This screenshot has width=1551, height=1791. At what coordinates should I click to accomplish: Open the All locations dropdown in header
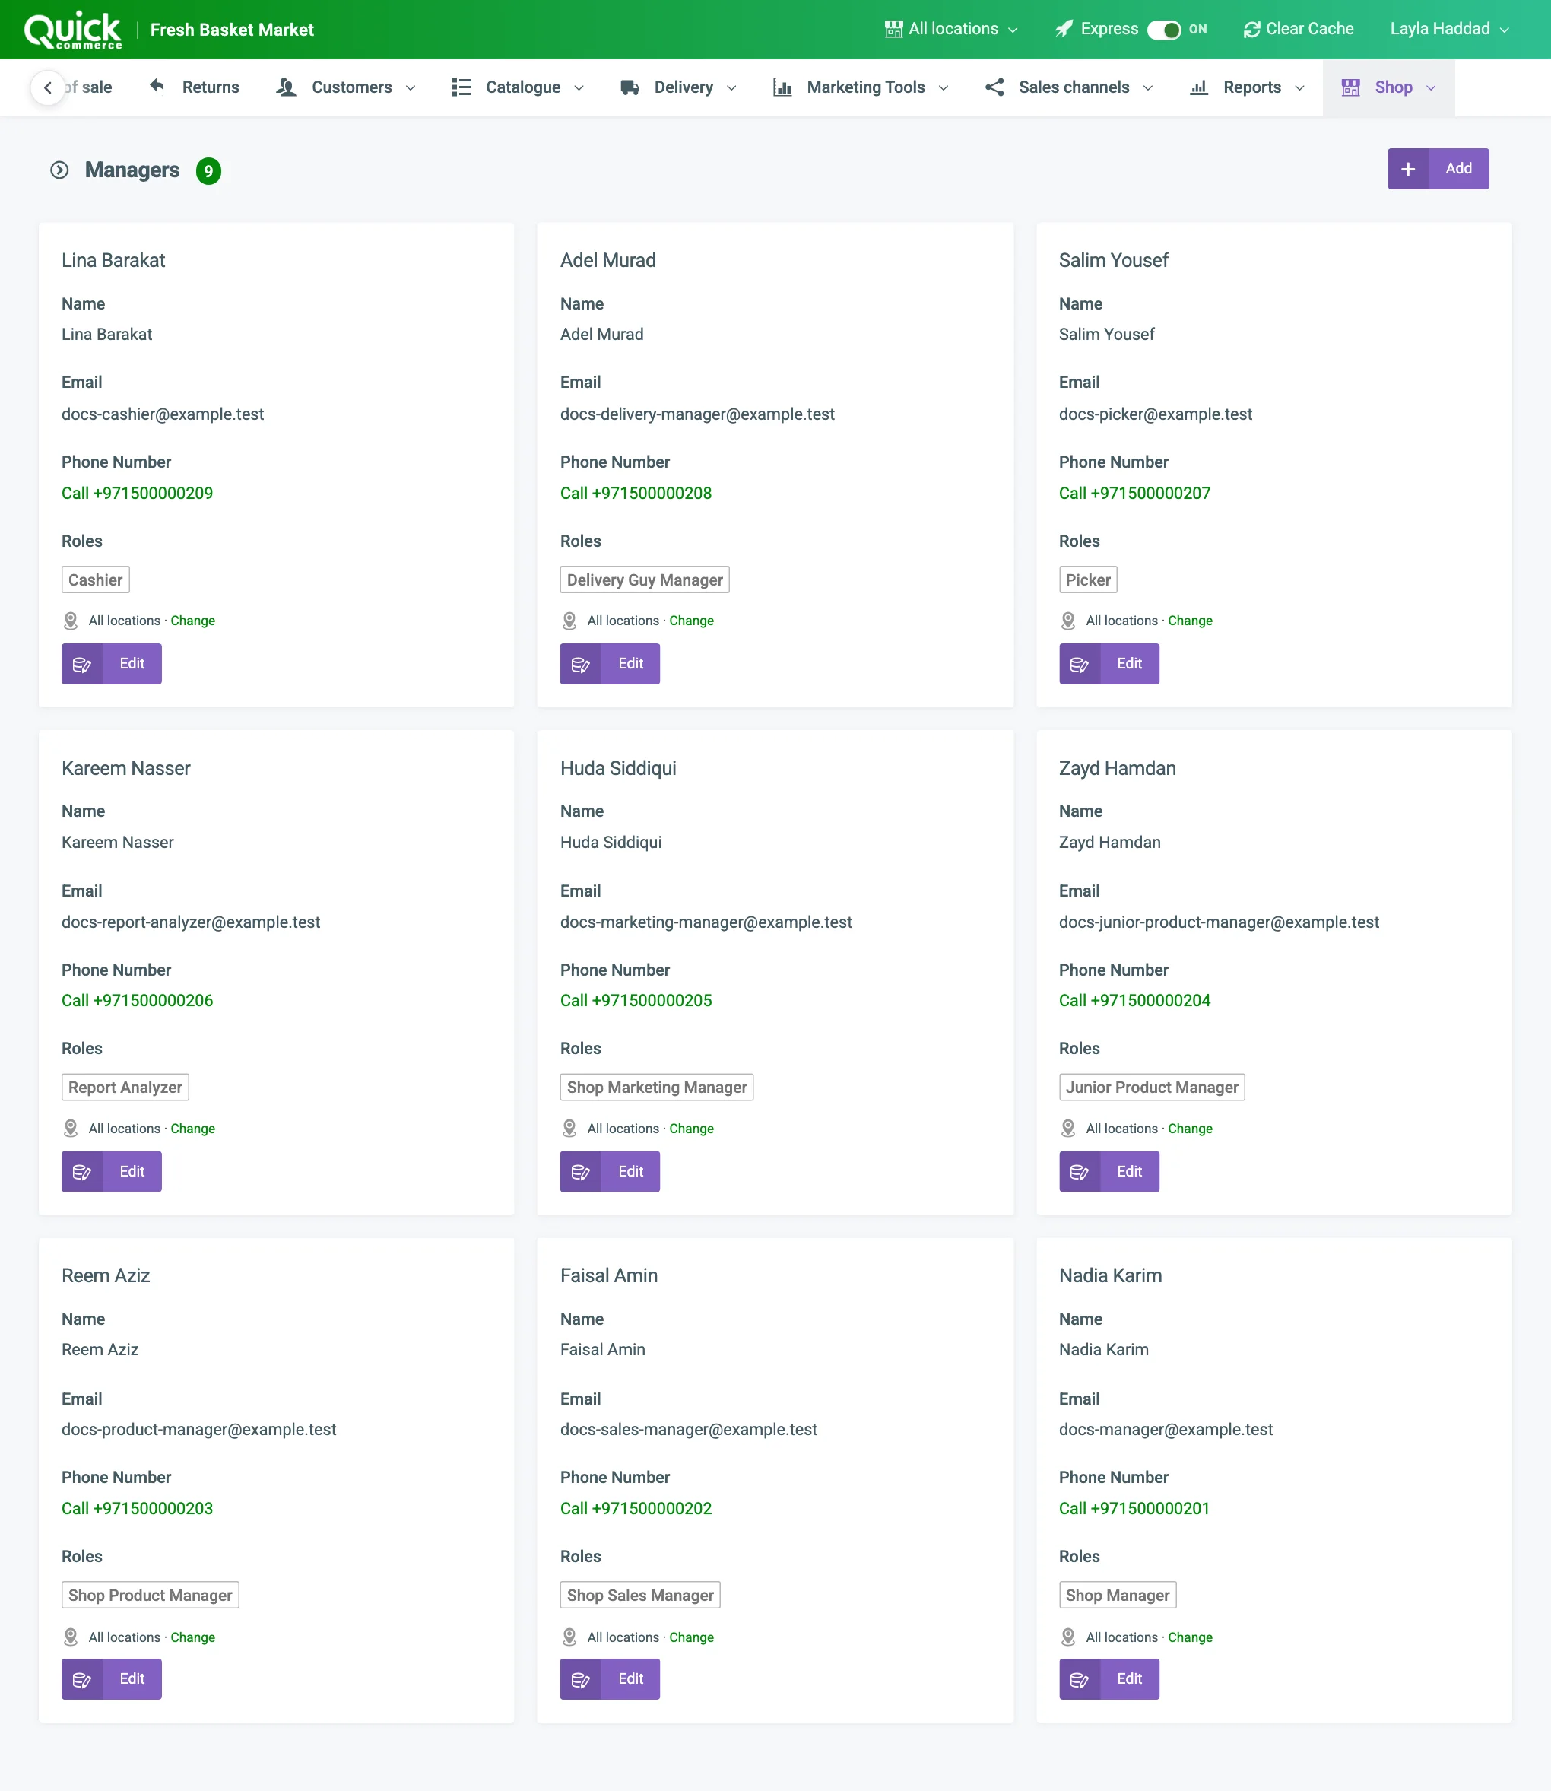(x=950, y=30)
